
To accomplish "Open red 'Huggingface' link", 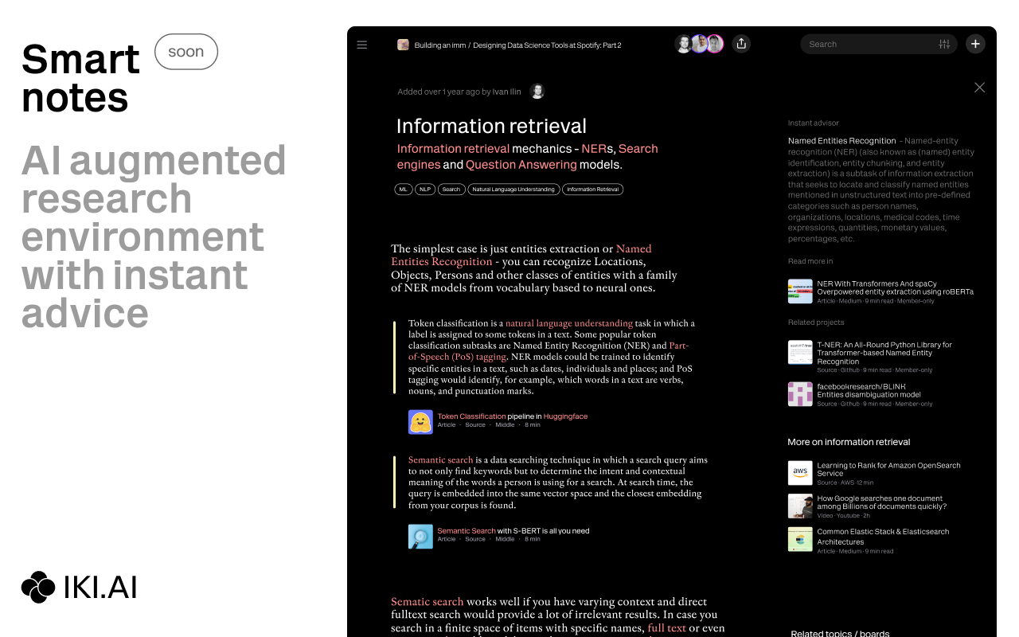I will (565, 416).
